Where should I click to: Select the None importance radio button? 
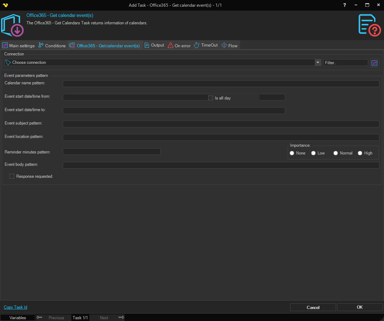point(292,153)
